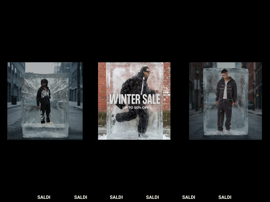Open the brick wall Winter Sale banner image

point(134,101)
